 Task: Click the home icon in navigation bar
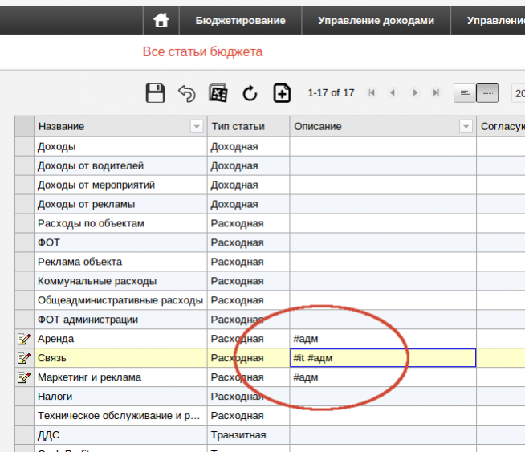pyautogui.click(x=161, y=21)
